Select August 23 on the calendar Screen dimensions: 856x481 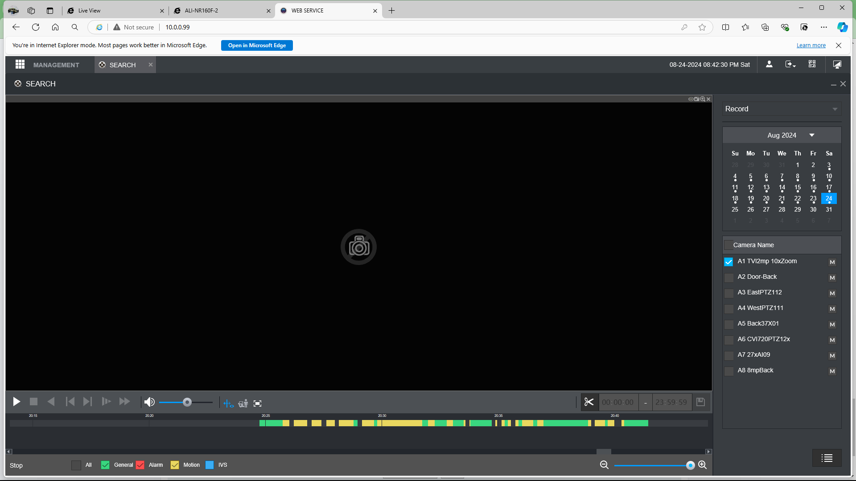[813, 199]
